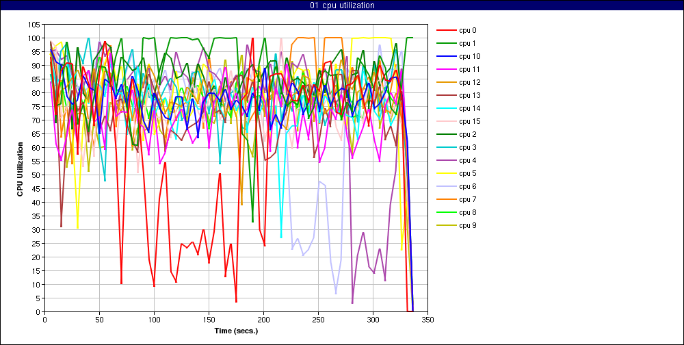Click the 350 tick on the time axis

[428, 320]
